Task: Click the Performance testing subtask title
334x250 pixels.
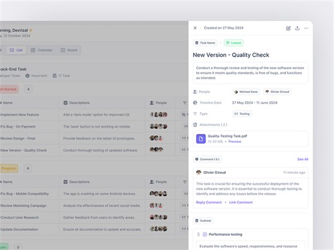Action: coord(225,235)
